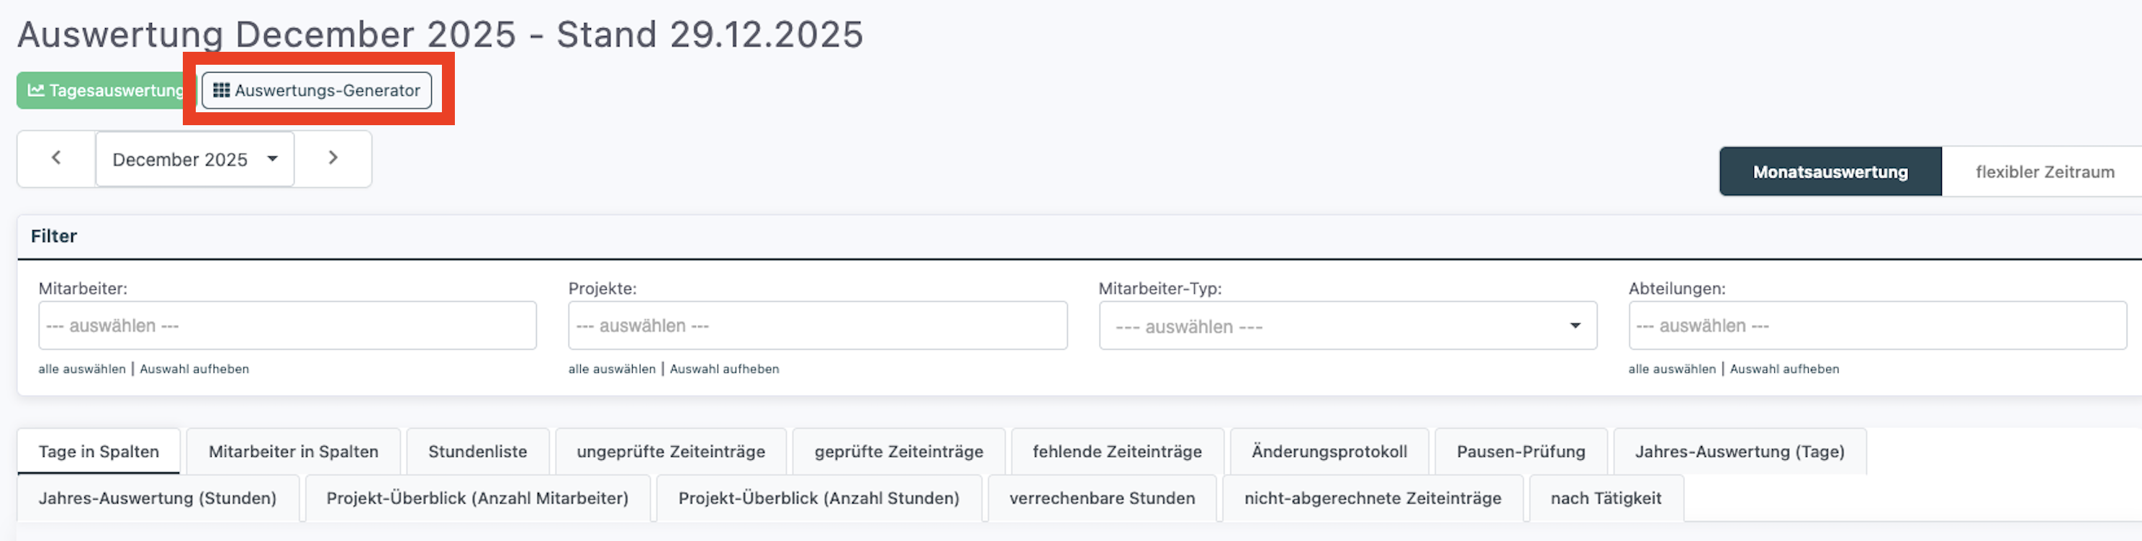The width and height of the screenshot is (2142, 541).
Task: Switch to the Stundenliste tab
Action: click(x=477, y=451)
